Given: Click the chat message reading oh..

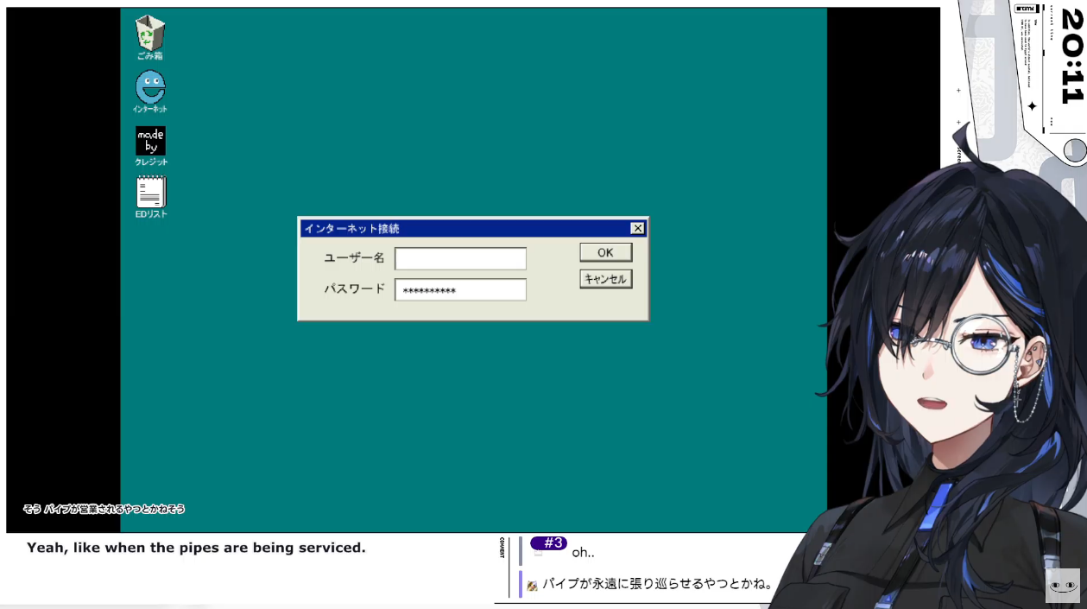Looking at the screenshot, I should coord(583,553).
